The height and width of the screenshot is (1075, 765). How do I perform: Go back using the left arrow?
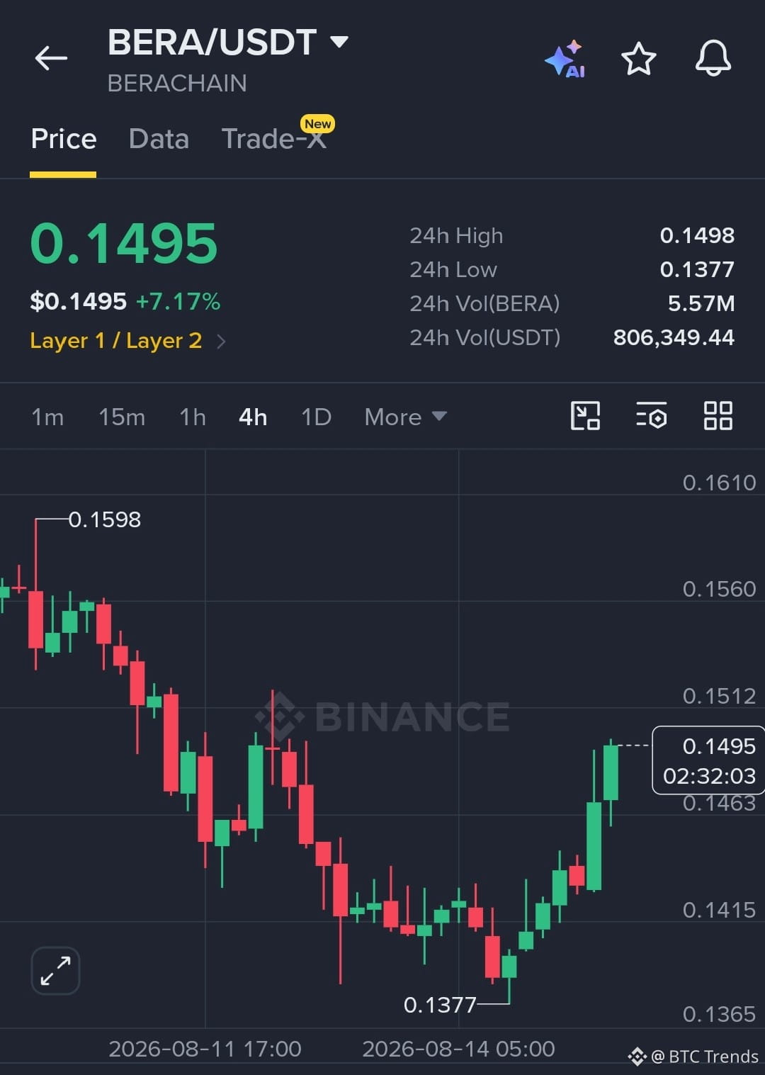coord(51,58)
